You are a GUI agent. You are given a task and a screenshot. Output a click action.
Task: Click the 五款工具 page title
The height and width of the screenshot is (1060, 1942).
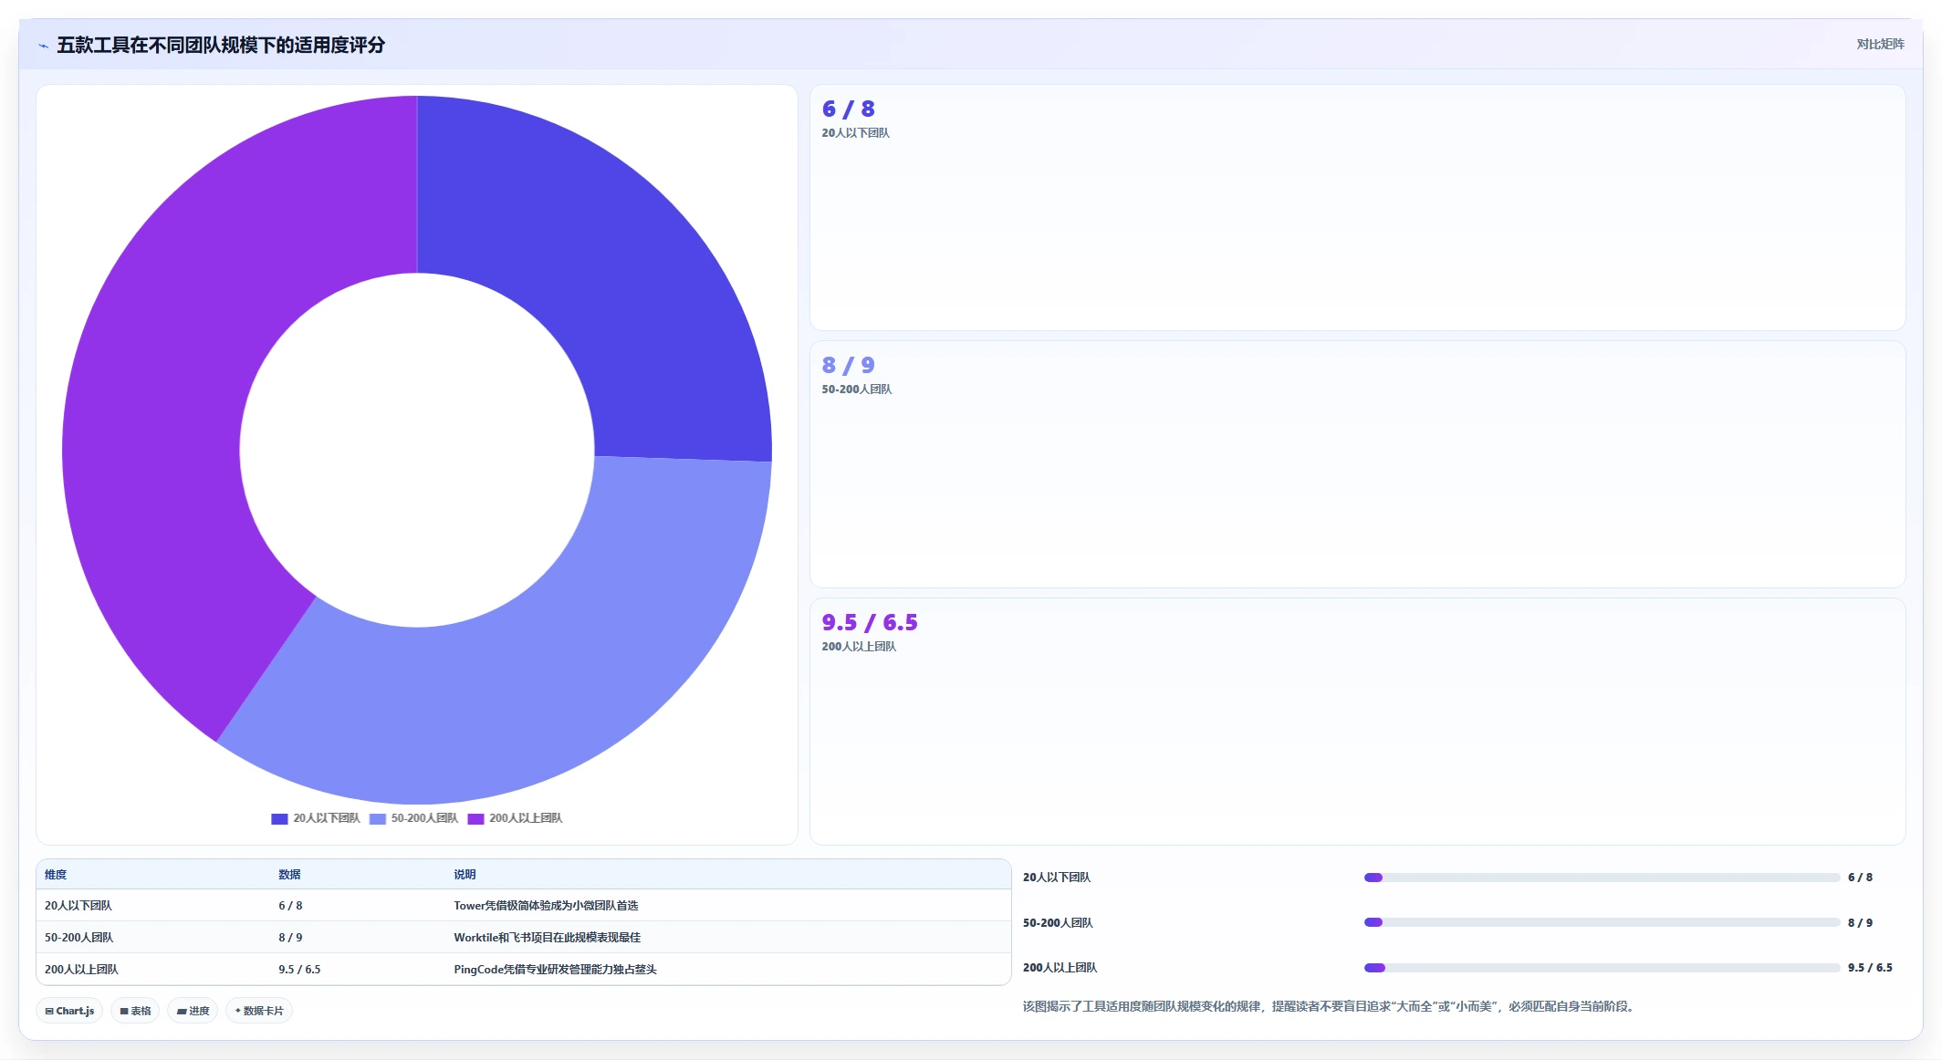coord(221,45)
